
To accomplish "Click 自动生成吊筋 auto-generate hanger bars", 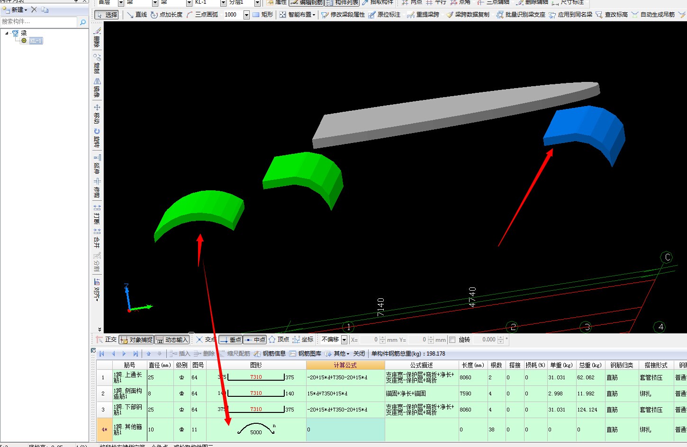I will (653, 15).
